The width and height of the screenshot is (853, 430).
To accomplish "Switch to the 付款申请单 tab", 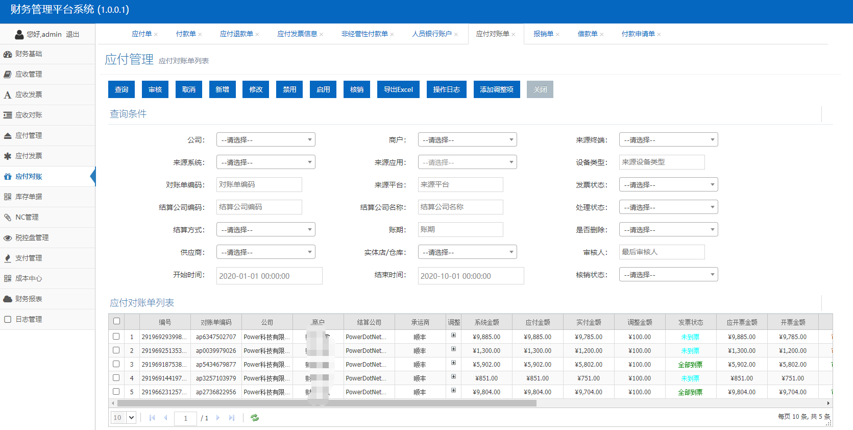I will (638, 34).
